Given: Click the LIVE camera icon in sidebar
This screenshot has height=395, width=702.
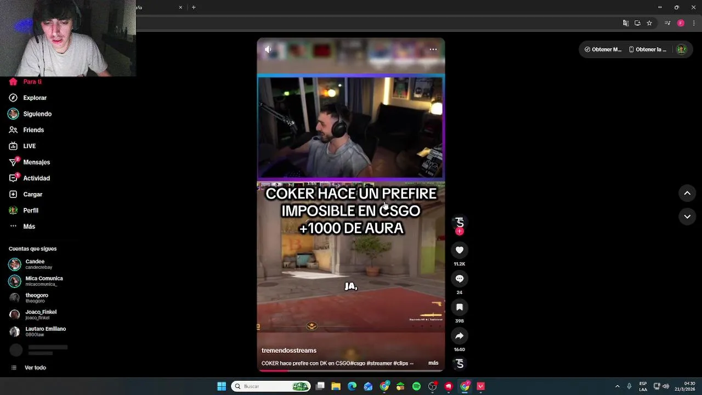Looking at the screenshot, I should (13, 146).
